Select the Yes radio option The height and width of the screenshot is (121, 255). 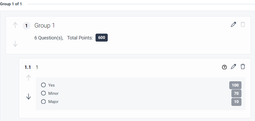pyautogui.click(x=44, y=85)
